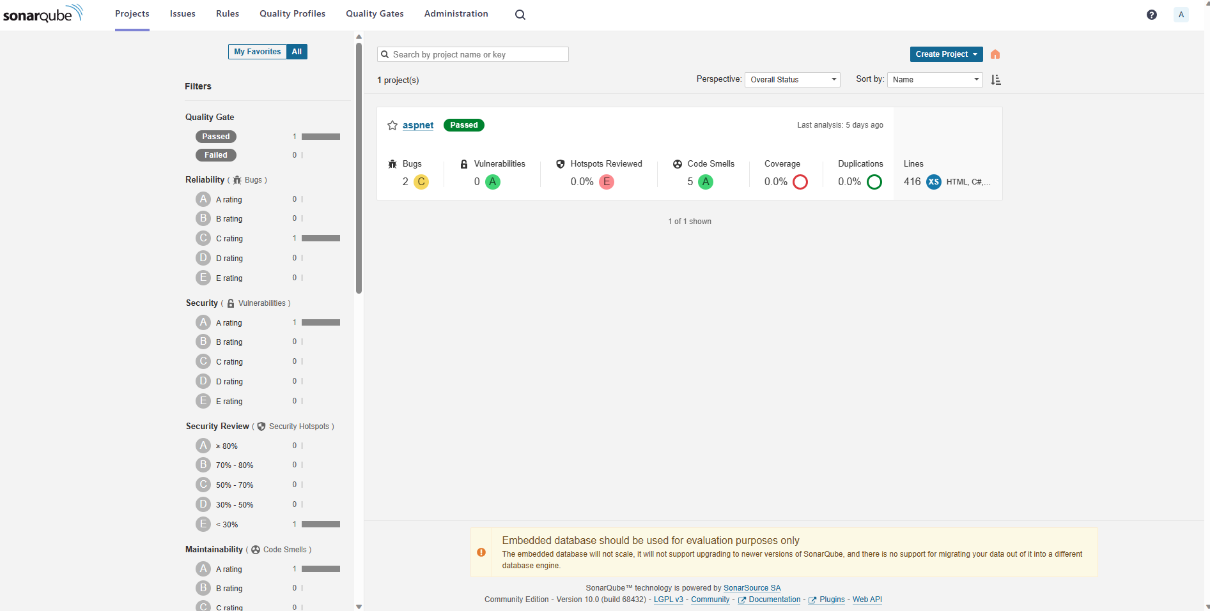Switch to All projects
This screenshot has height=611, width=1210.
pyautogui.click(x=297, y=52)
